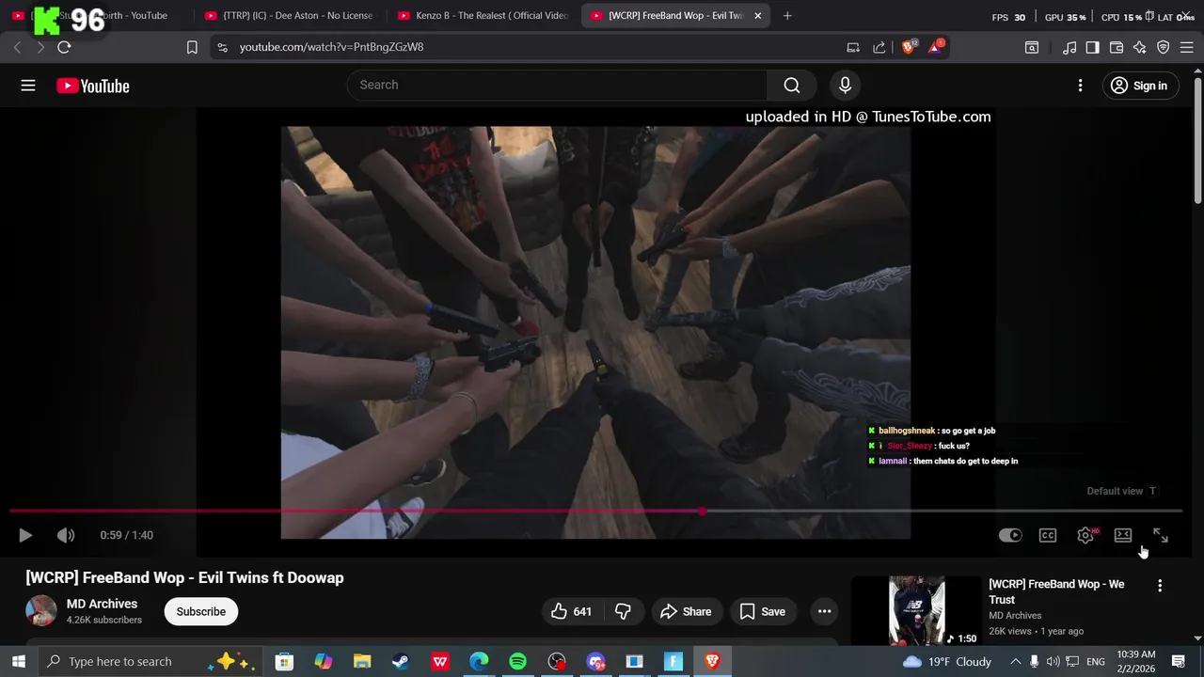
Task: Bookmark this page in address bar
Action: coord(192,47)
